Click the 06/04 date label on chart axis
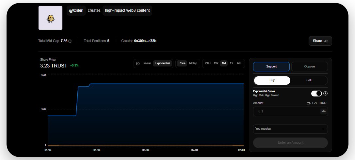Viewport: 355px width, 160px height. point(146,150)
